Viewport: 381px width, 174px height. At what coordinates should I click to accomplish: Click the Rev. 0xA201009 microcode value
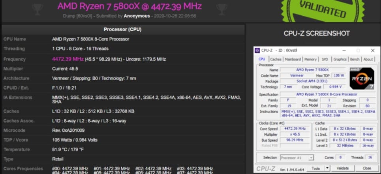68,130
